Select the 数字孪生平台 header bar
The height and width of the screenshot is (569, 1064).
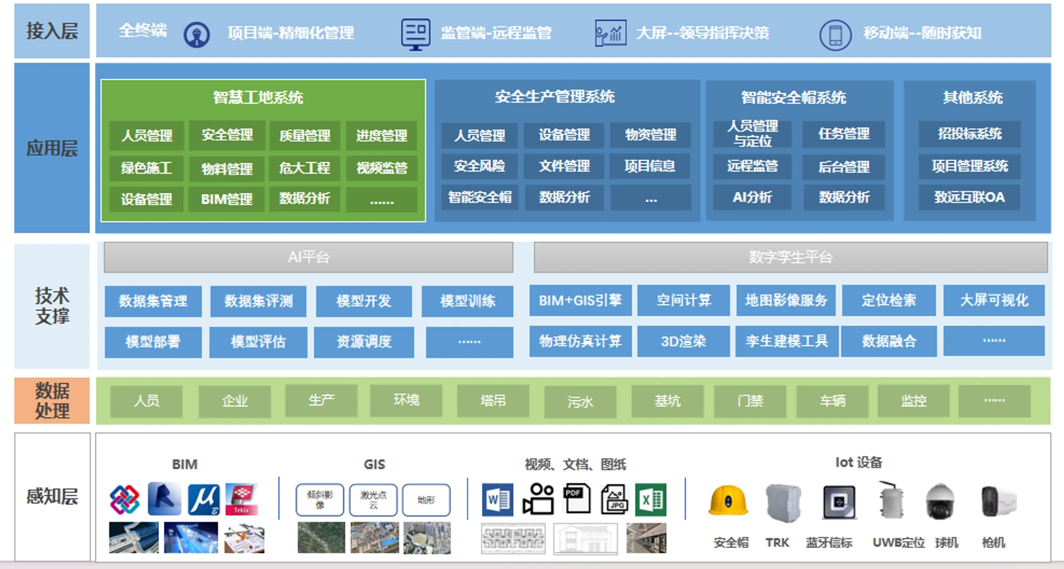point(790,257)
